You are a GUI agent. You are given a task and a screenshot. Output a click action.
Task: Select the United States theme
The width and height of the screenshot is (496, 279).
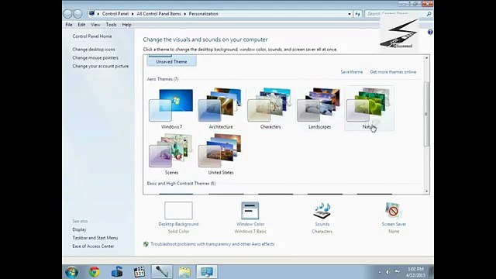[220, 154]
